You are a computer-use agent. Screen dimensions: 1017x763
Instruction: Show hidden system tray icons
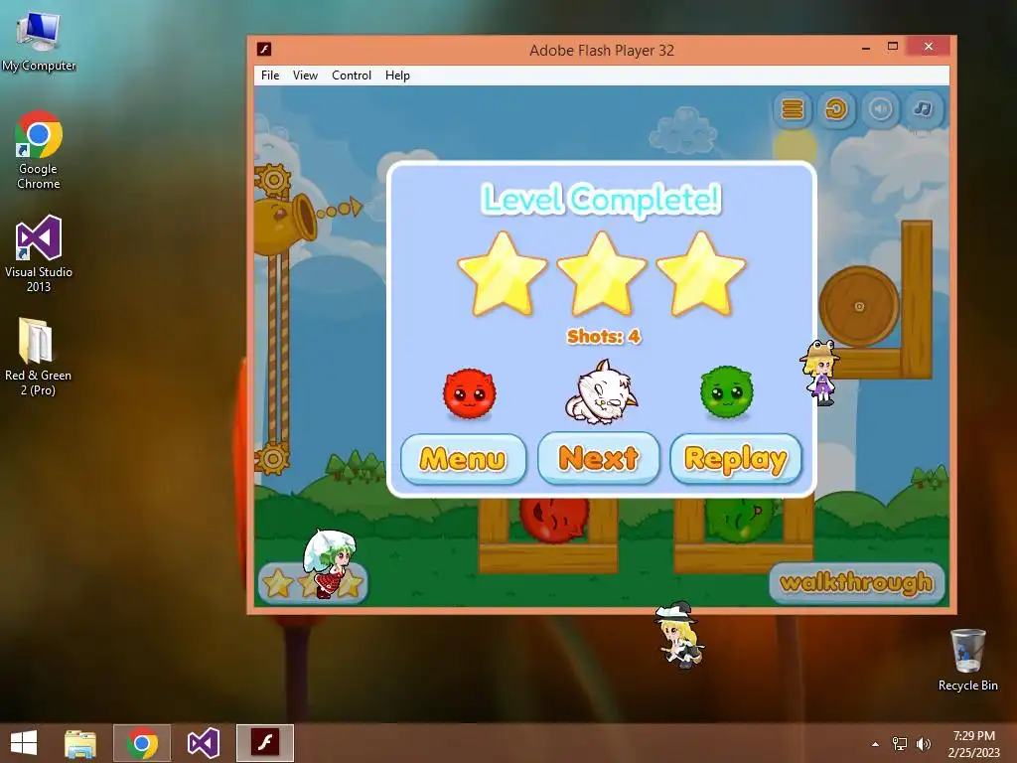click(876, 744)
